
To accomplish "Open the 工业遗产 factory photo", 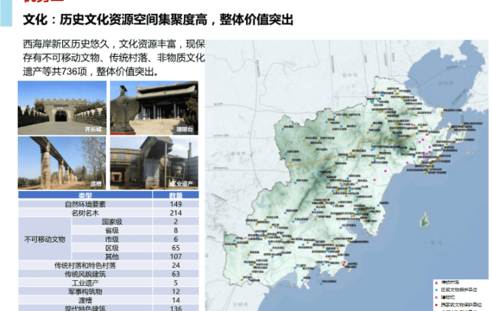I will coord(154,162).
